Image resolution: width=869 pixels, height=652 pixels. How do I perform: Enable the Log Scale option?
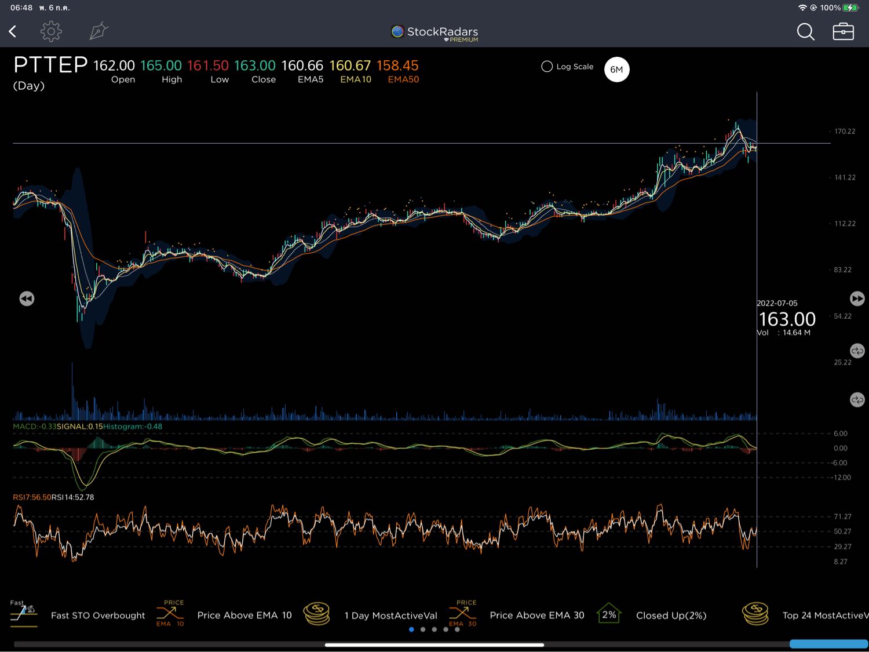[546, 67]
